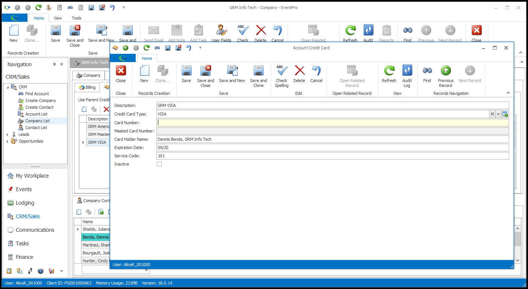Screen dimensions: 528x289
Task: Cancel edits in Account Credit Card ribbon
Action: coord(316,74)
